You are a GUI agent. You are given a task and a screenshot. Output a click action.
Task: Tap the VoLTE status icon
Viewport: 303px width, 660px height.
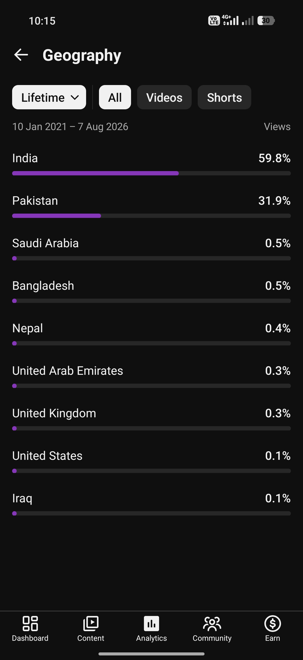click(214, 20)
